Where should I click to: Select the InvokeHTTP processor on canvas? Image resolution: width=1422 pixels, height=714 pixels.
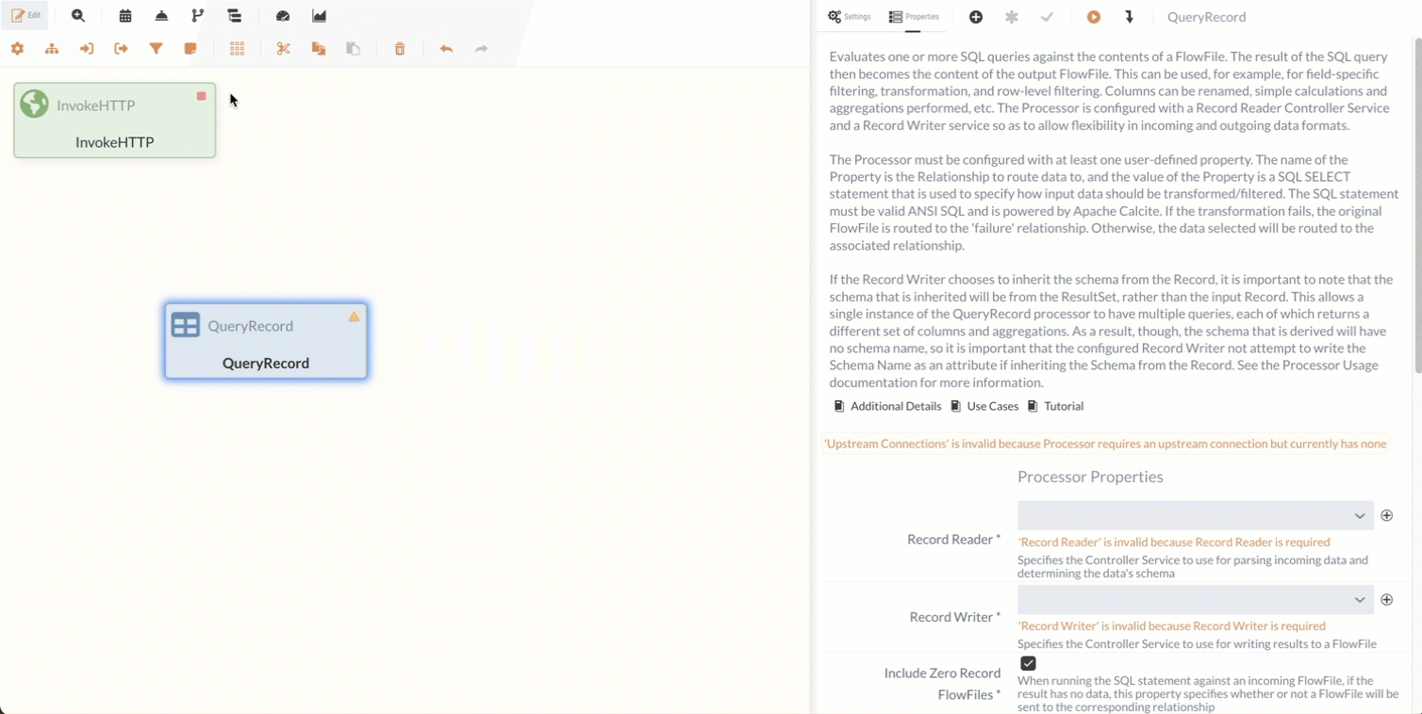(114, 121)
